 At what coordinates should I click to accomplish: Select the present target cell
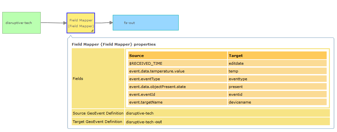click(277, 87)
